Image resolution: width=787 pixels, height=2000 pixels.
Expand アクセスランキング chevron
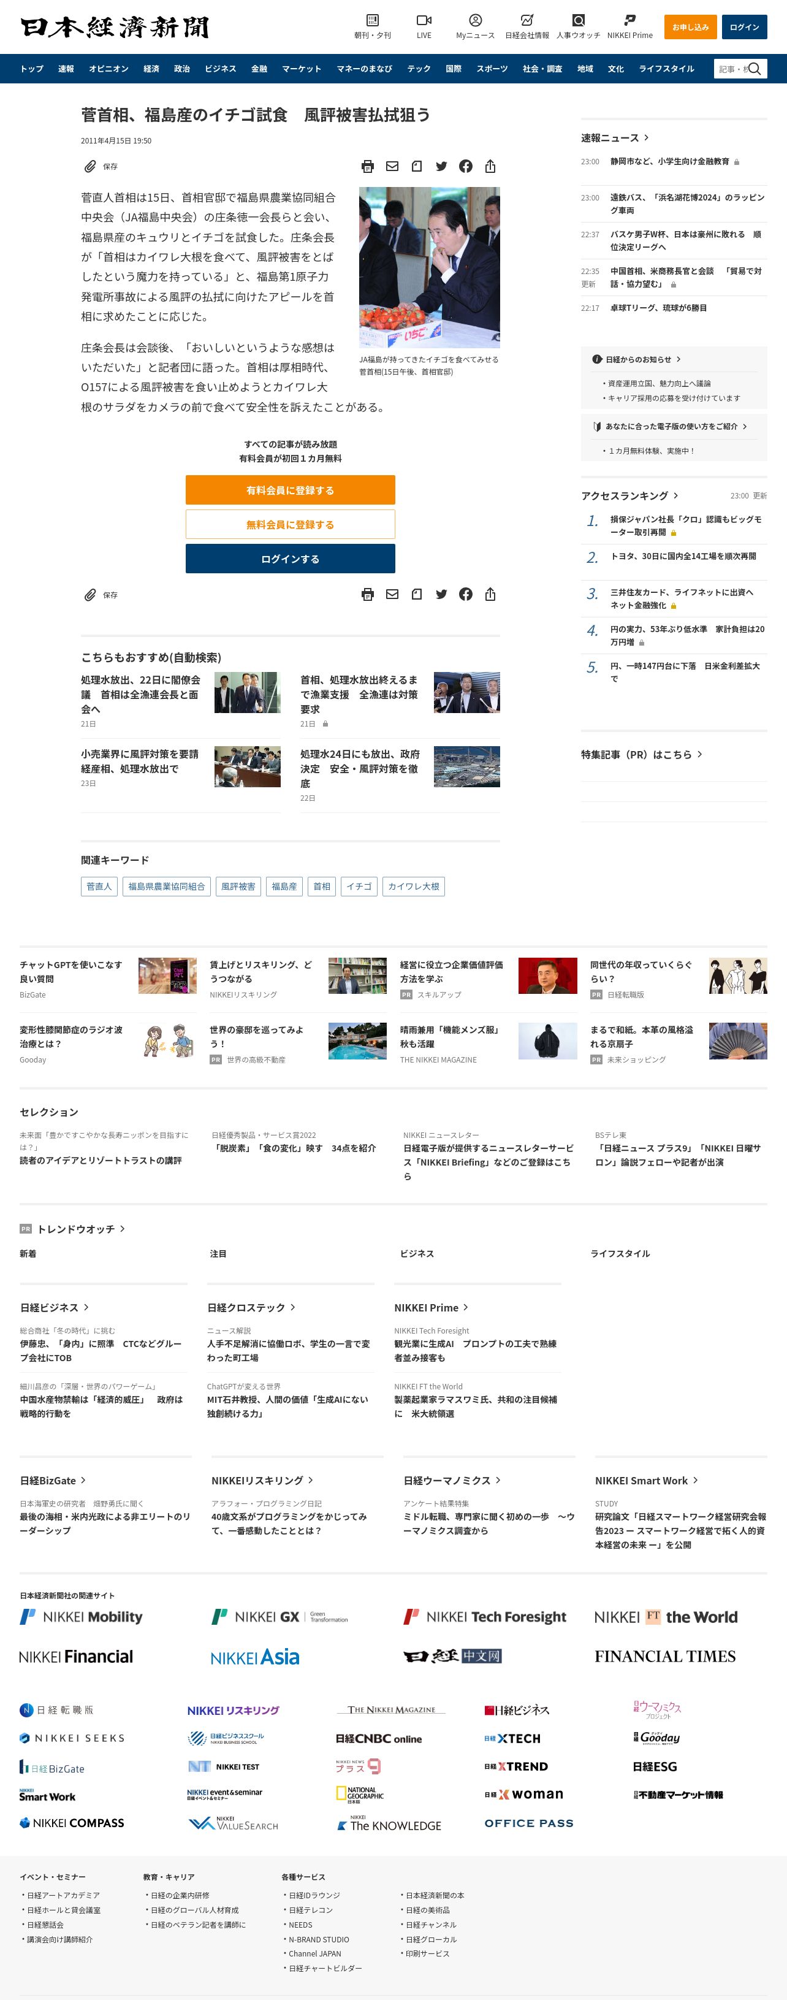click(x=676, y=495)
